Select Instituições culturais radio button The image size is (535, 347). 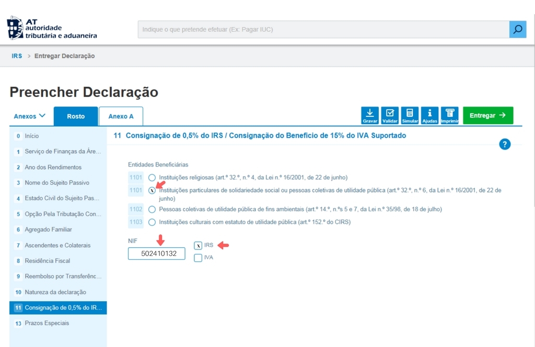[x=152, y=222]
